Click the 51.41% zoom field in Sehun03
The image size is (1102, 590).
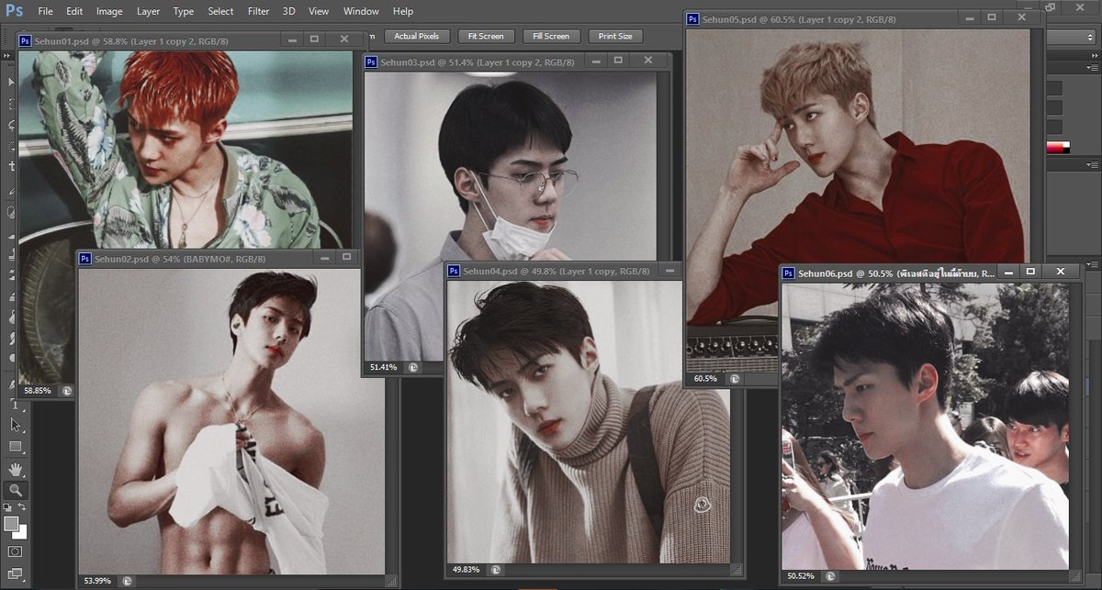pyautogui.click(x=384, y=367)
